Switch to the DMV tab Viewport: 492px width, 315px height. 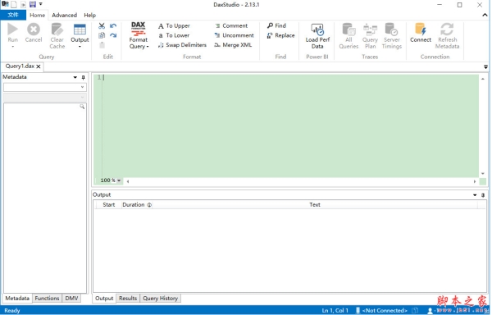tap(71, 298)
